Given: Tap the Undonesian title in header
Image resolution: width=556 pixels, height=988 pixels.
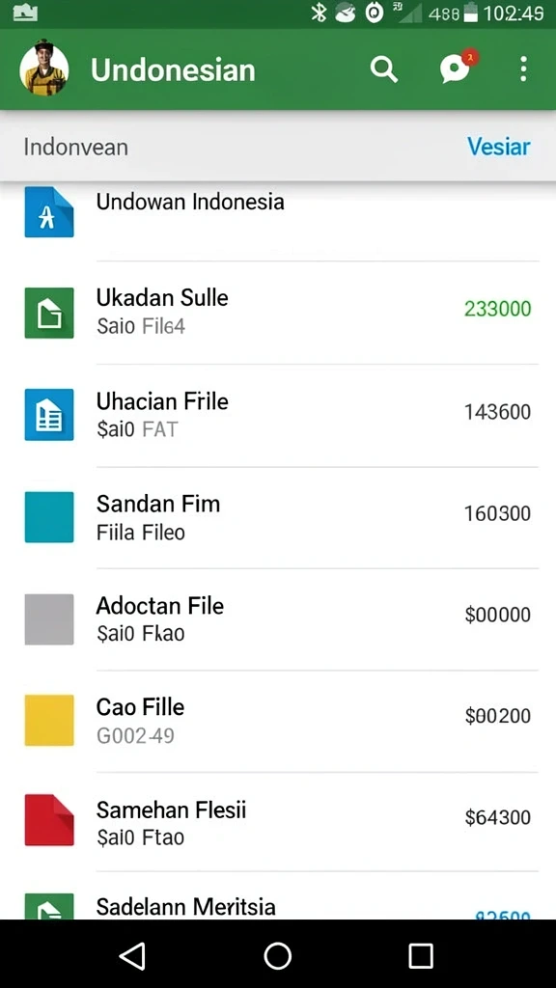Looking at the screenshot, I should point(174,69).
